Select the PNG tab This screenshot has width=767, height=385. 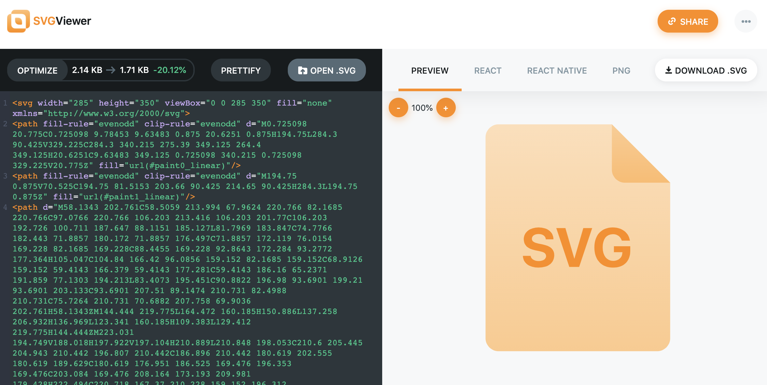pos(621,71)
